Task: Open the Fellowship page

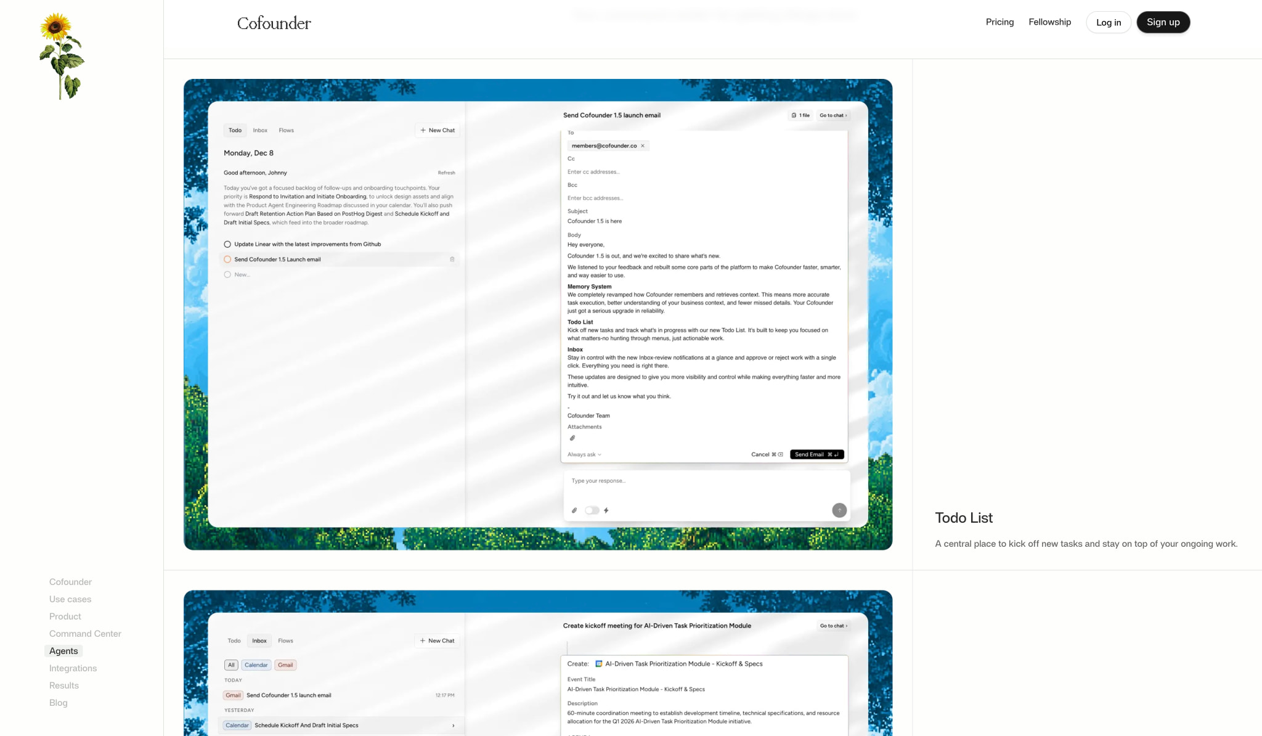Action: tap(1049, 22)
